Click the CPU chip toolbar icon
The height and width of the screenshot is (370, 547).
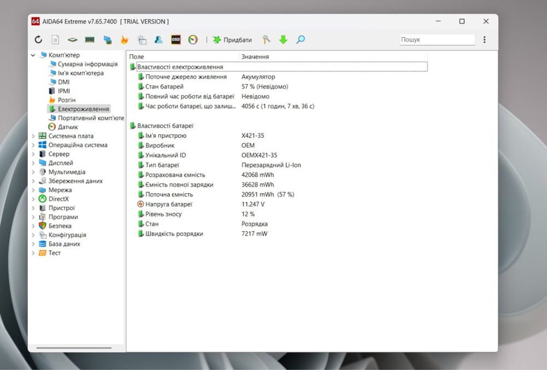pyautogui.click(x=72, y=40)
